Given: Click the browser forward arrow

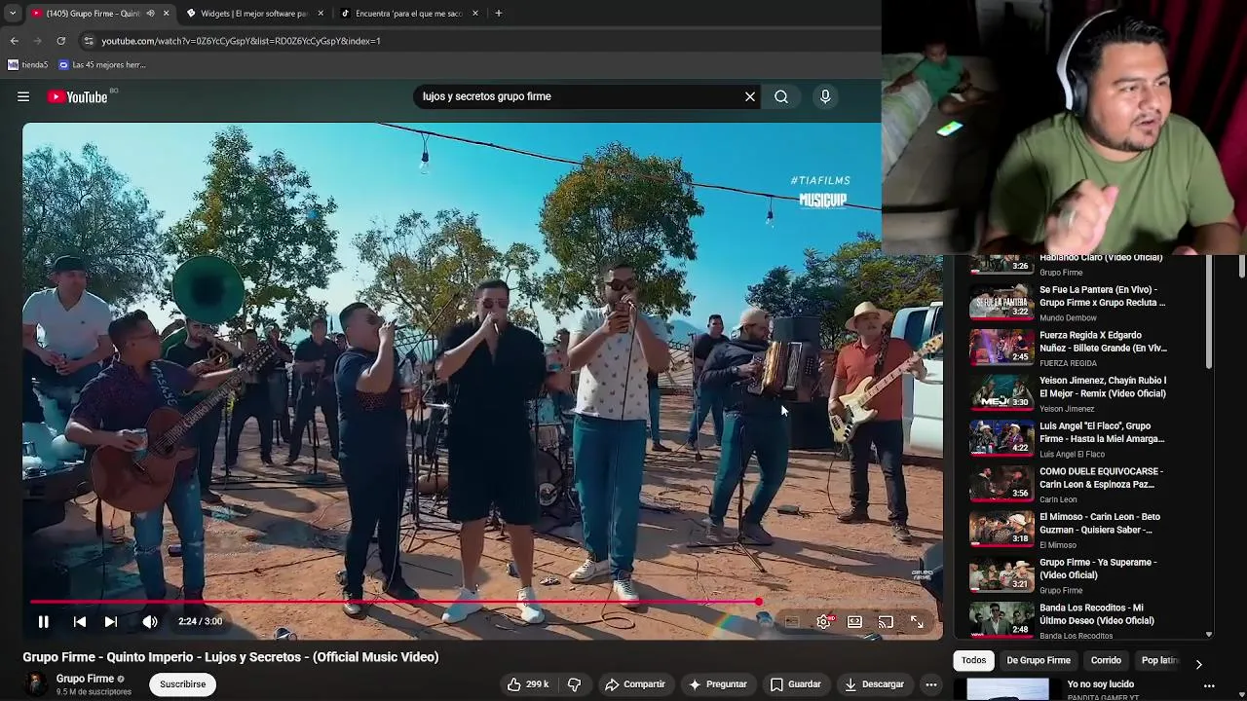Looking at the screenshot, I should pyautogui.click(x=38, y=41).
